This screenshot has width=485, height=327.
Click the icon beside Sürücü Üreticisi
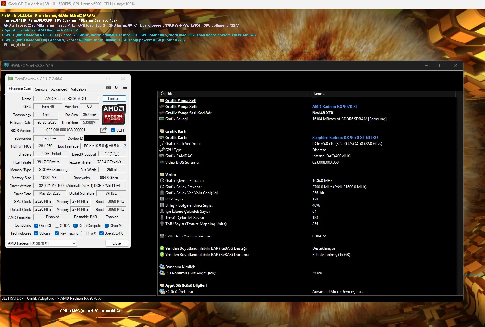point(162,291)
